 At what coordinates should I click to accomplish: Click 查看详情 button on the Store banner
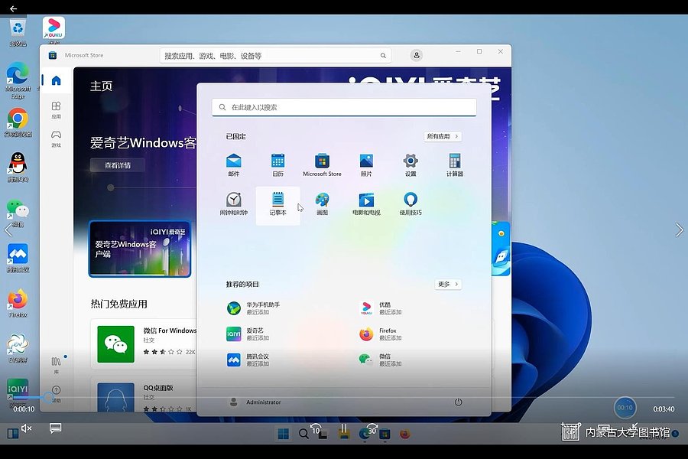[118, 165]
